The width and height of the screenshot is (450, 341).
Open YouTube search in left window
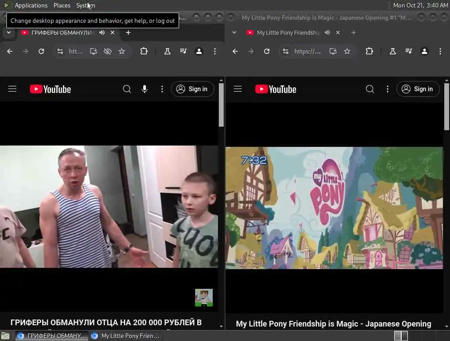pyautogui.click(x=127, y=89)
